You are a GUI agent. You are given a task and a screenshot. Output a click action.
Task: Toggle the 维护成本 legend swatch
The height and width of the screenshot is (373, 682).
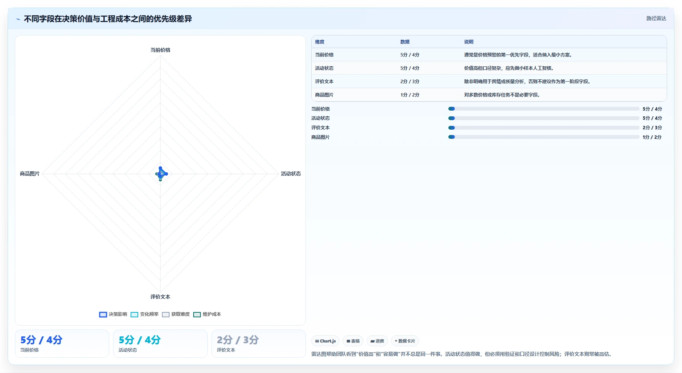(x=197, y=315)
